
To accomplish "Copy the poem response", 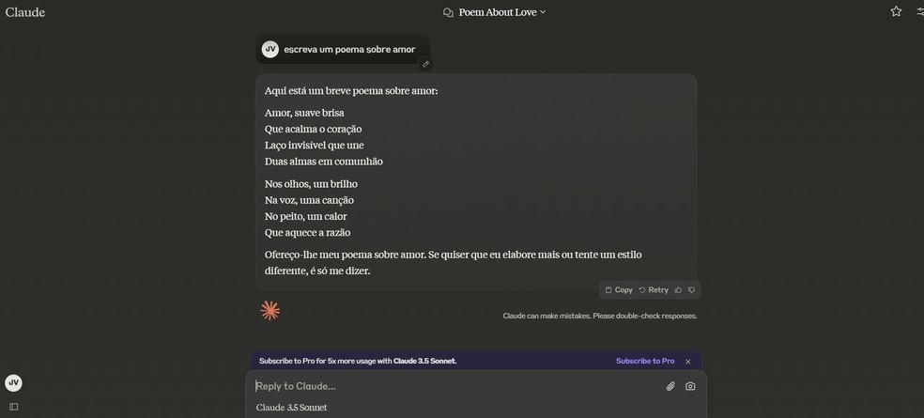I will (x=619, y=290).
